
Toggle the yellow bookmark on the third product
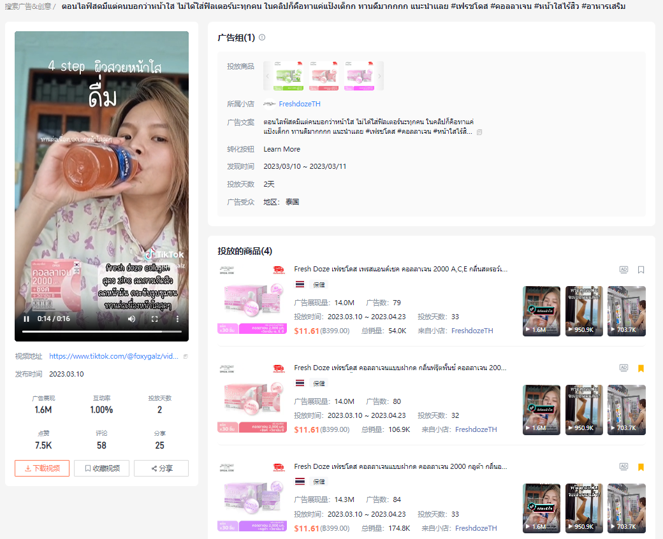click(x=641, y=467)
